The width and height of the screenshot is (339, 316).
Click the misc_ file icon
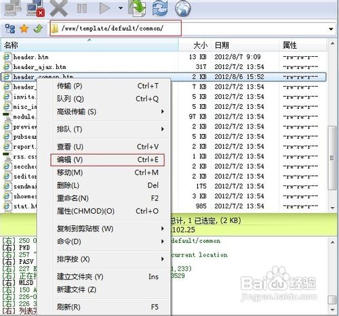pos(7,107)
